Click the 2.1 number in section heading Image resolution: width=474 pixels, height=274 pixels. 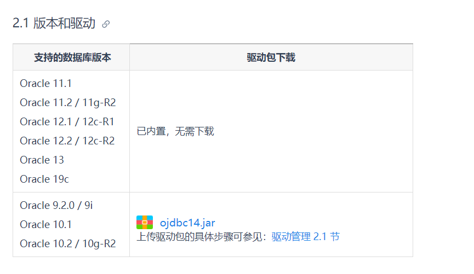pos(21,23)
